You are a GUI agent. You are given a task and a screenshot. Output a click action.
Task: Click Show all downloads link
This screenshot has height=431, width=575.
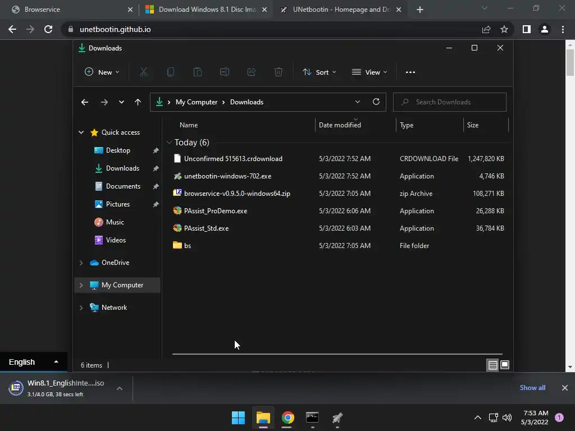[x=532, y=388]
